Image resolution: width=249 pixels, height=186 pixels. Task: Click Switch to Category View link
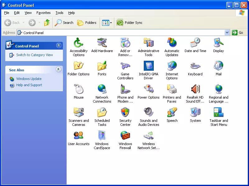[x=34, y=55]
